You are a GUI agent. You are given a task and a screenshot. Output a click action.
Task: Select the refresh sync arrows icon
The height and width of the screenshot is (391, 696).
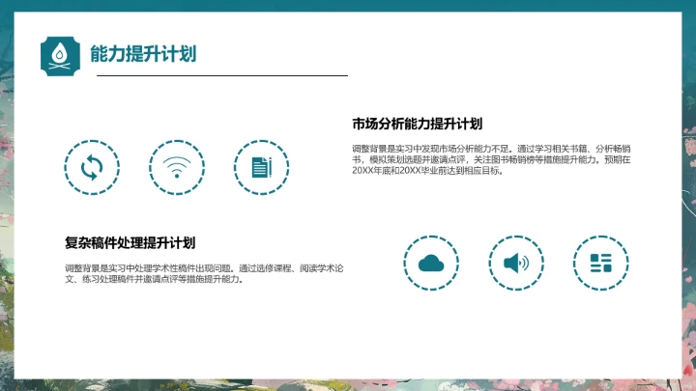pos(92,168)
